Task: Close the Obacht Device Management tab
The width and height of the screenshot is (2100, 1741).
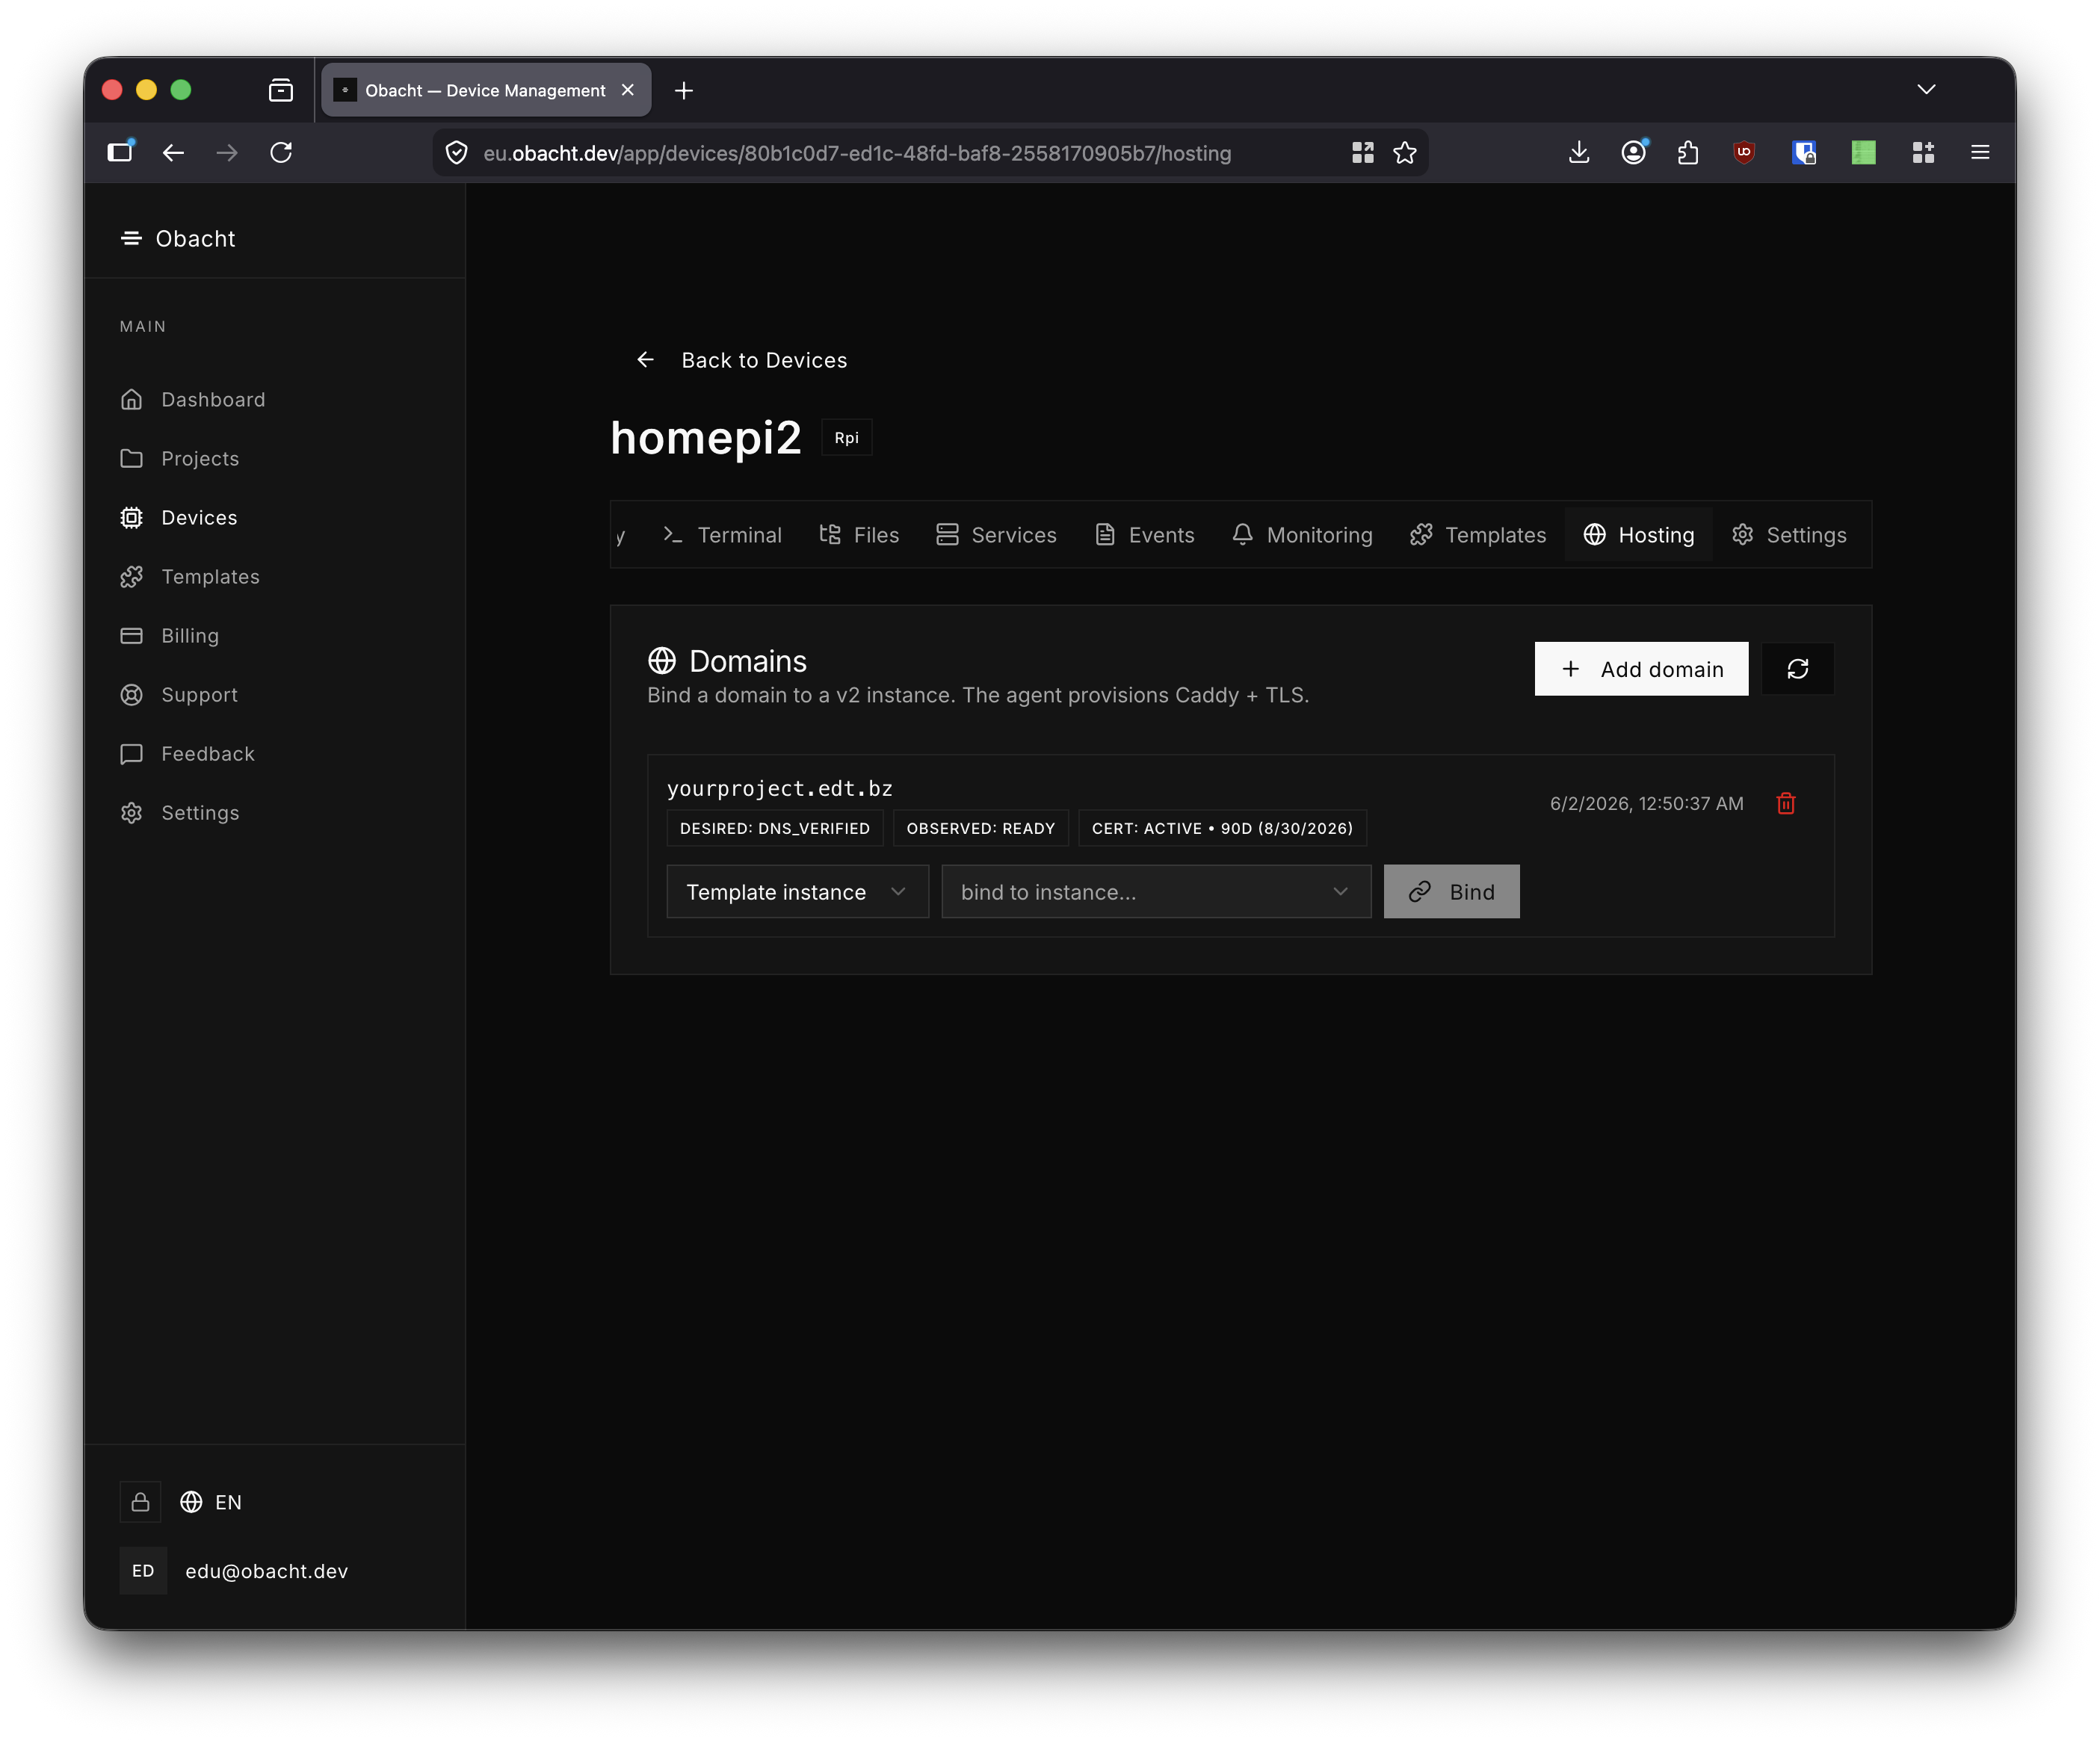Action: (628, 90)
